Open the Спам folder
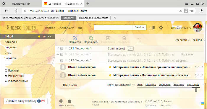The height and width of the screenshot is (109, 207). pos(8,53)
